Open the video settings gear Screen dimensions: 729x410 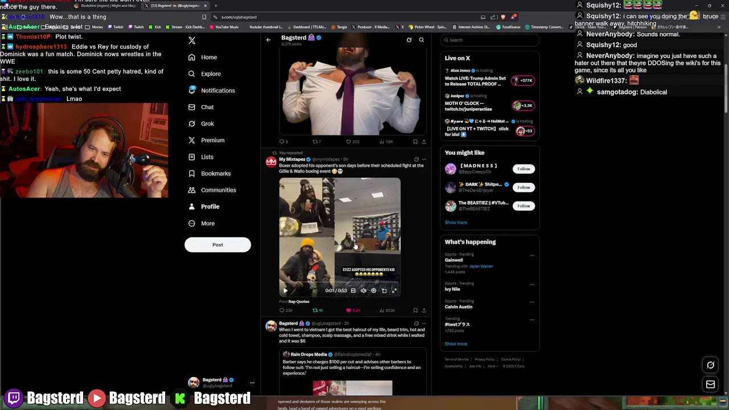[374, 290]
